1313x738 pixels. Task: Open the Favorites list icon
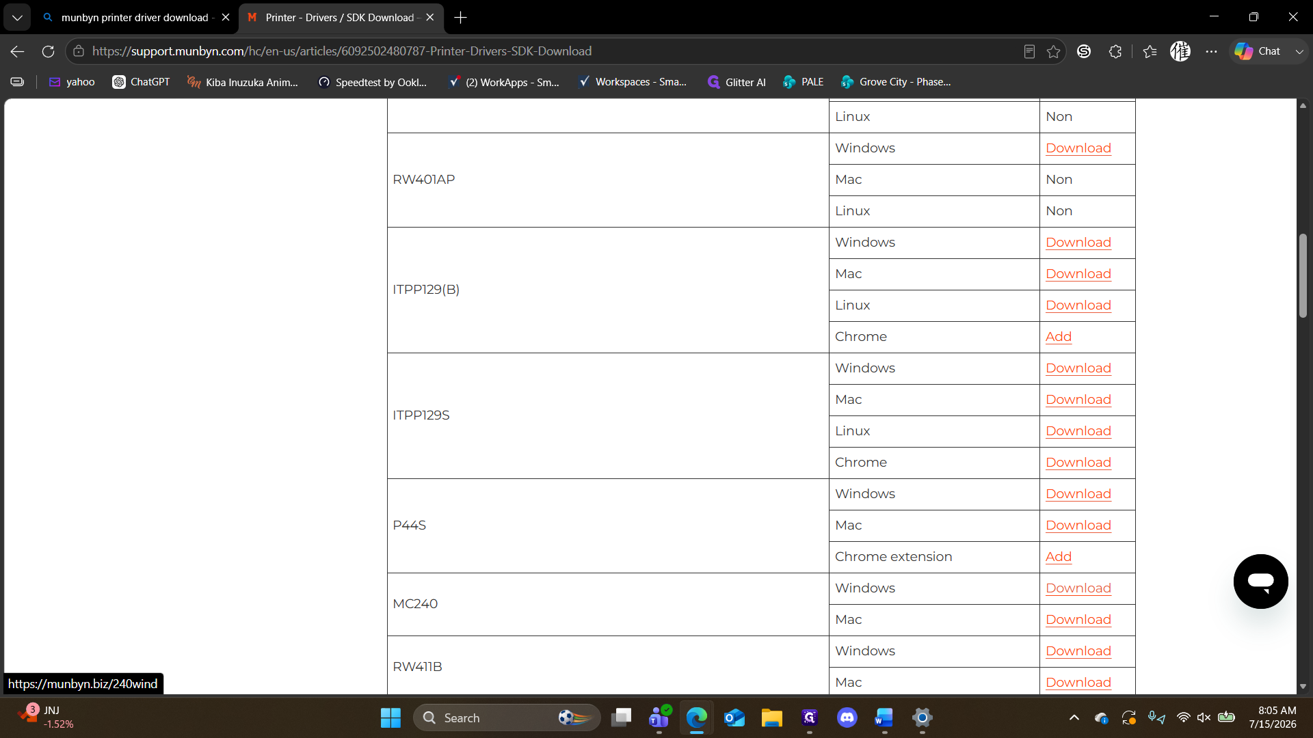click(x=1150, y=51)
